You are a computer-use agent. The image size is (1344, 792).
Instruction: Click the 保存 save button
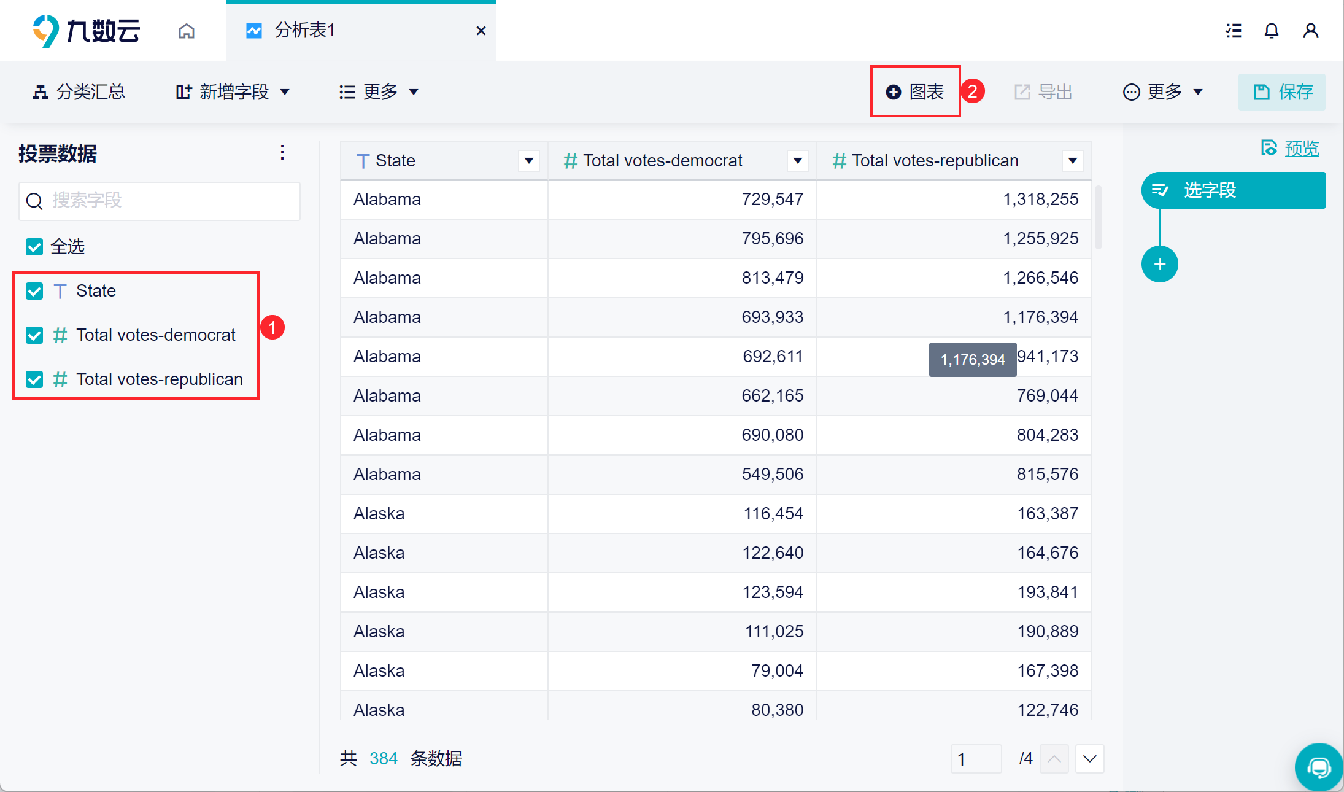click(x=1282, y=92)
